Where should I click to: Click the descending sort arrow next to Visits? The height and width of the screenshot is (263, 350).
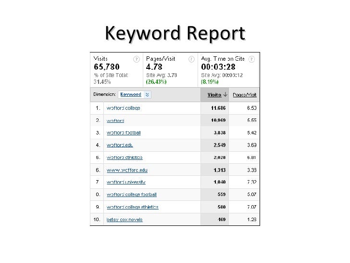225,94
